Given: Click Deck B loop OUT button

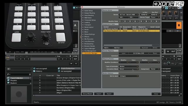Looking at the screenshot, I should click(x=173, y=52).
